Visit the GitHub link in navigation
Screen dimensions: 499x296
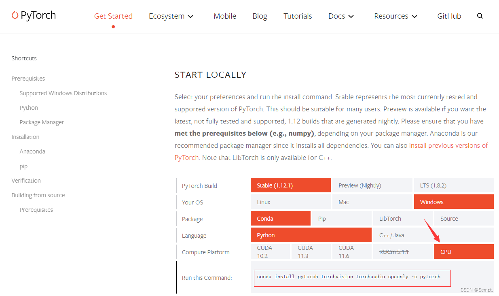(449, 16)
